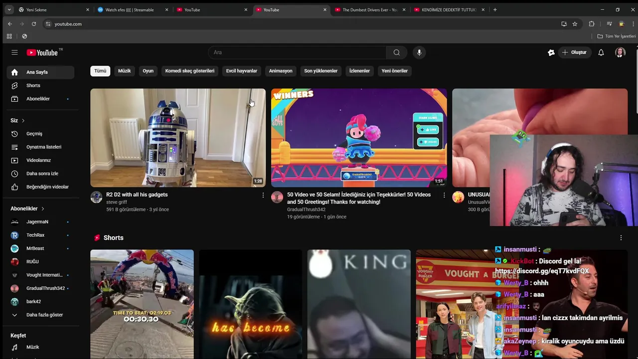This screenshot has height=359, width=638.
Task: Select Animasyon filter chip
Action: coord(281,71)
